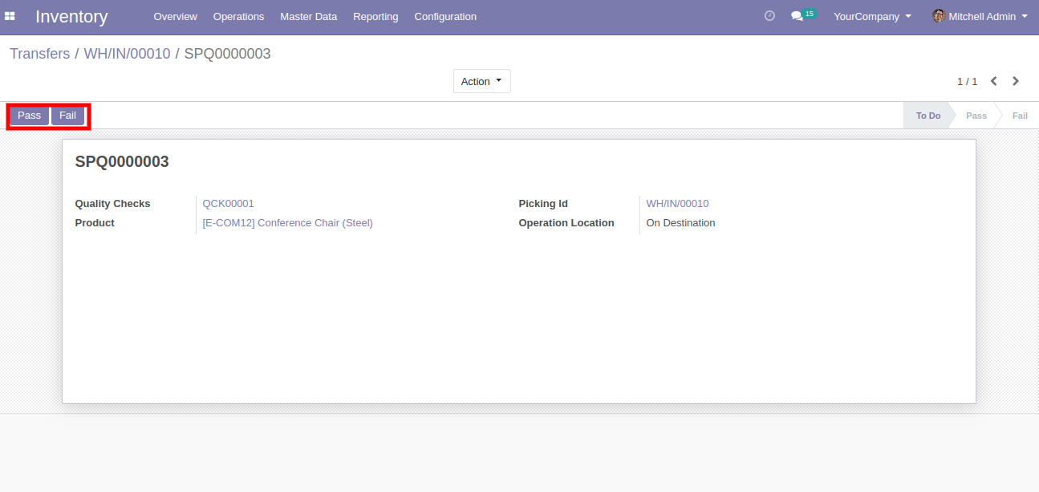This screenshot has height=492, width=1039.
Task: Go to previous record arrow
Action: pos(994,81)
